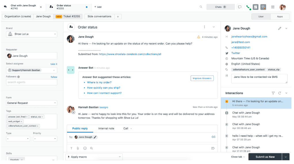Click the attachment paperclip icon in reply editor
294x164 pixels.
[x=78, y=148]
